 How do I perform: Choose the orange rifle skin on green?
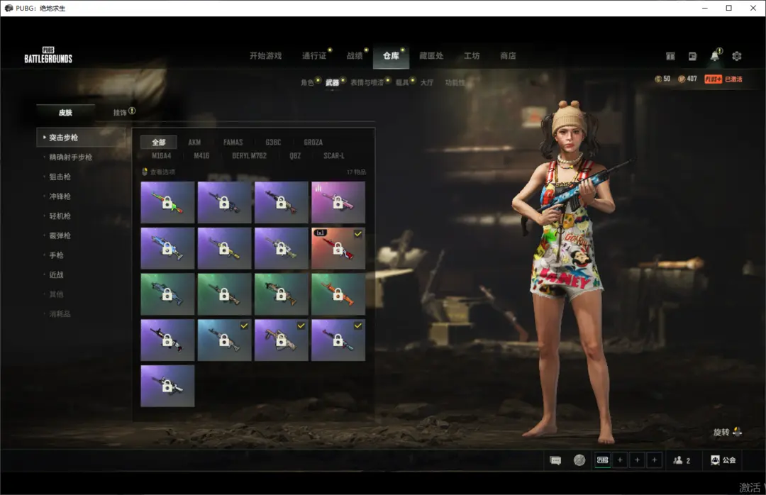(338, 294)
